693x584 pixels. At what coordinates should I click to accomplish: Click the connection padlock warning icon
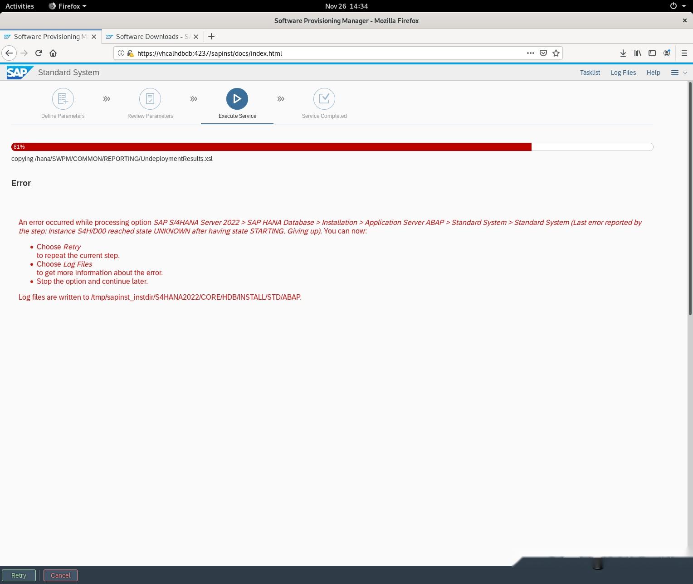coord(130,53)
